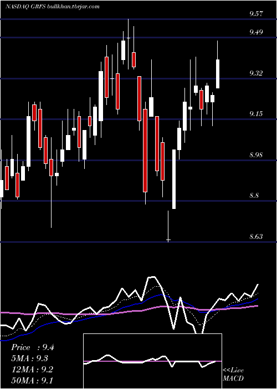The height and width of the screenshot is (389, 277).
Task: Click the 50MA : 9.1 value
Action: click(32, 380)
